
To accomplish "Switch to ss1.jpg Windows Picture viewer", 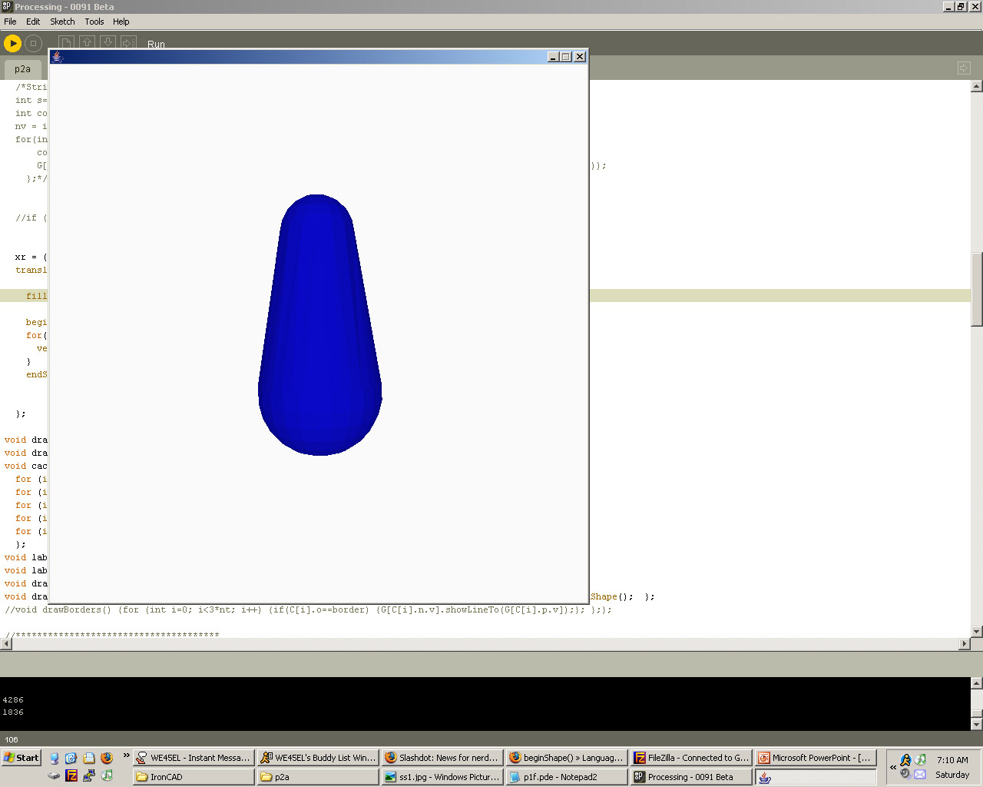I will point(442,777).
